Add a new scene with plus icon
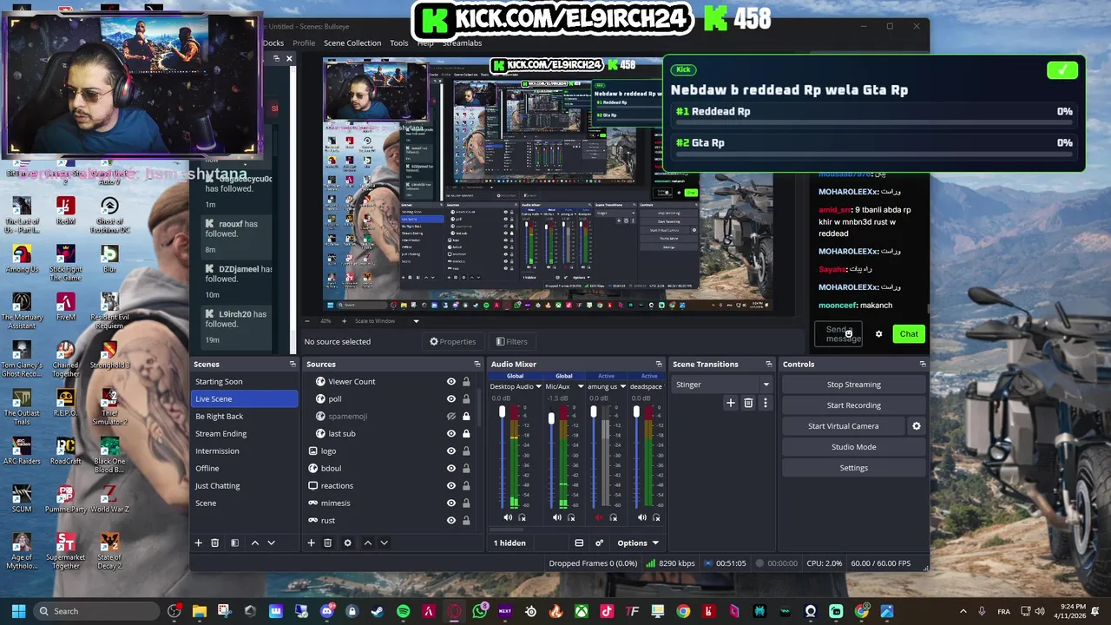 pyautogui.click(x=198, y=543)
